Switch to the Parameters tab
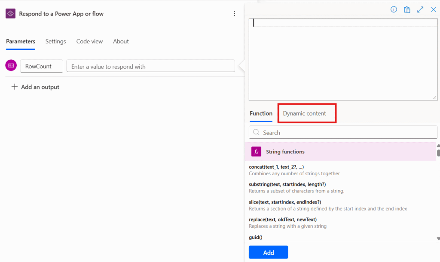Viewport: 440px width, 262px height. [x=20, y=41]
